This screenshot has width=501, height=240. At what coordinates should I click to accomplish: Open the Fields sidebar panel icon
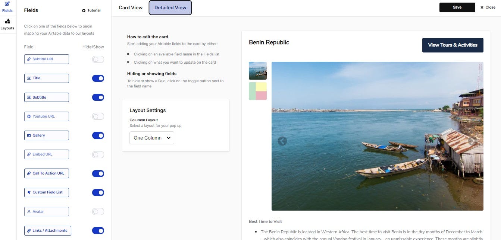pyautogui.click(x=7, y=4)
